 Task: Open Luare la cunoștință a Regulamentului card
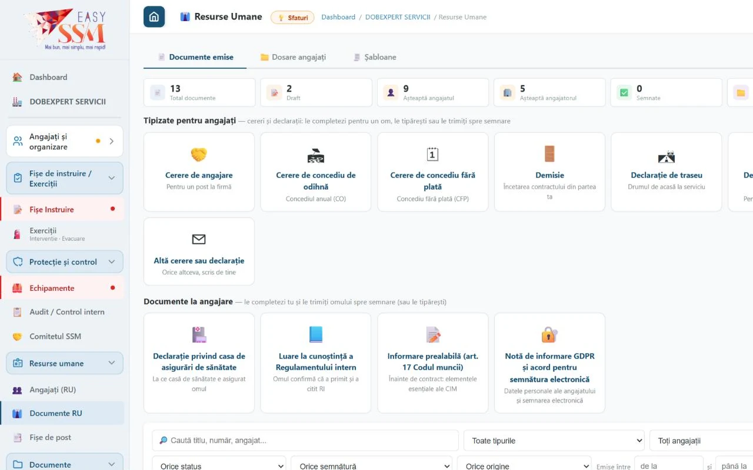point(316,363)
